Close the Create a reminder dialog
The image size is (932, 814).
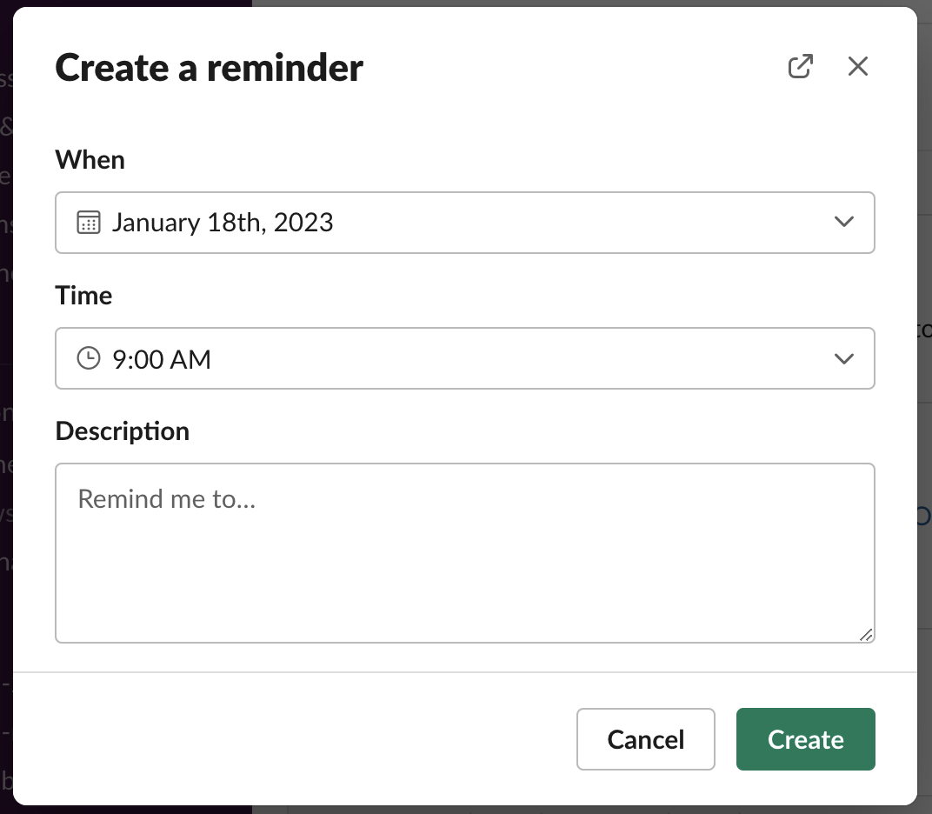point(858,66)
